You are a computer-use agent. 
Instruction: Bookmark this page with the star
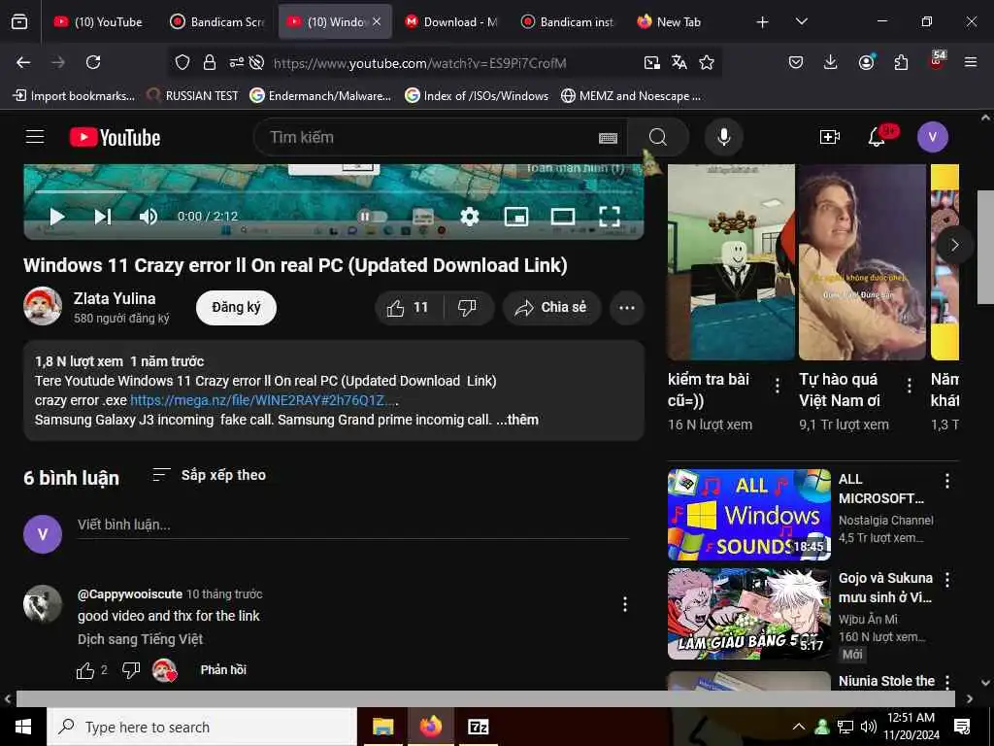pos(707,62)
